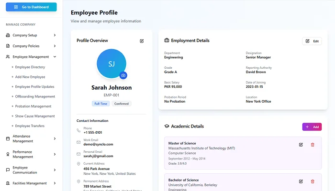Click the Attendance Management calendar icon
The width and height of the screenshot is (335, 191).
[x=8, y=138]
